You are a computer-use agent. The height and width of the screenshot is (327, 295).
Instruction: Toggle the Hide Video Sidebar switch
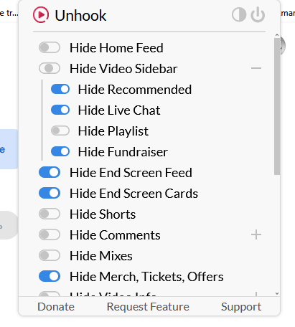pyautogui.click(x=50, y=68)
